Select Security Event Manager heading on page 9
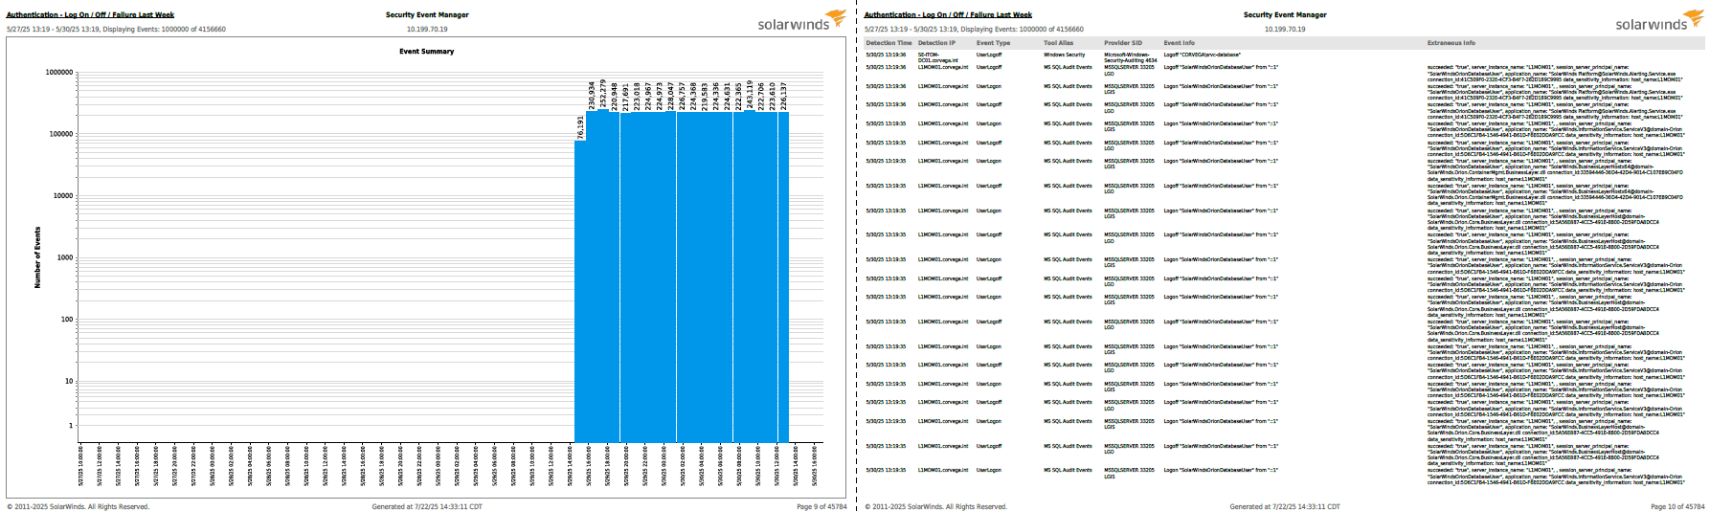 pyautogui.click(x=427, y=15)
